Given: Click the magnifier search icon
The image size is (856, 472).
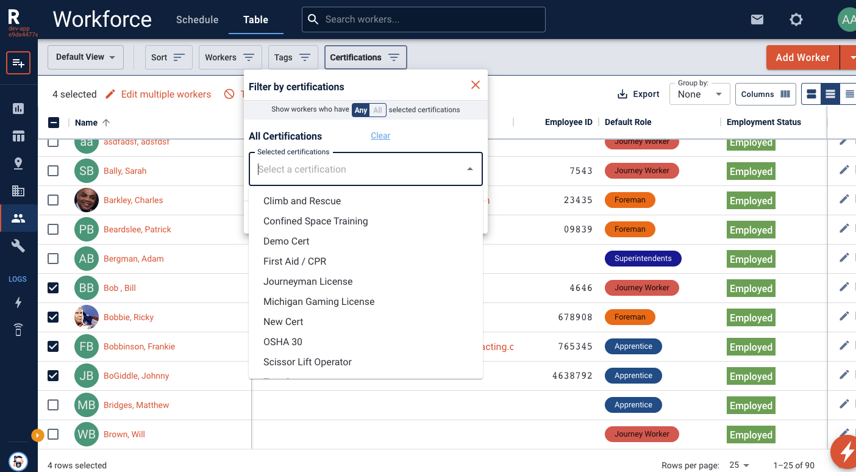Looking at the screenshot, I should point(313,20).
